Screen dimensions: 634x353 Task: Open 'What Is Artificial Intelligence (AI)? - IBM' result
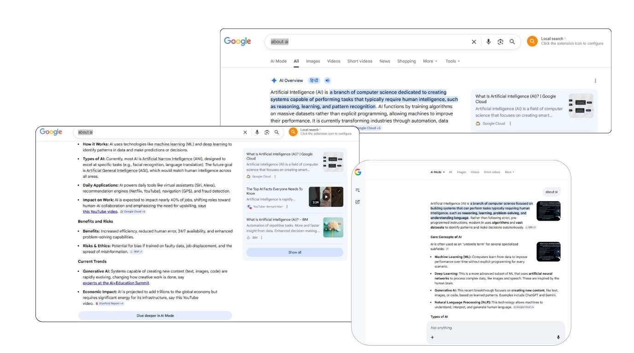[277, 220]
